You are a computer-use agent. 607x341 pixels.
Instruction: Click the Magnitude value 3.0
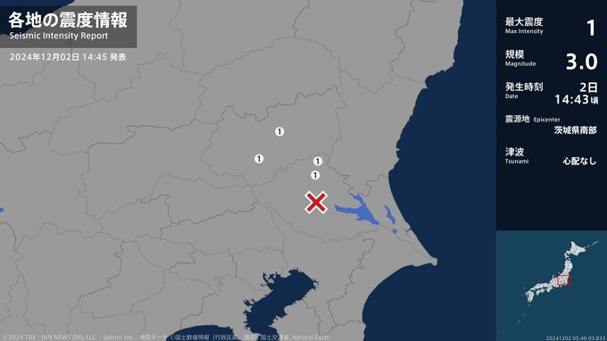coord(581,62)
